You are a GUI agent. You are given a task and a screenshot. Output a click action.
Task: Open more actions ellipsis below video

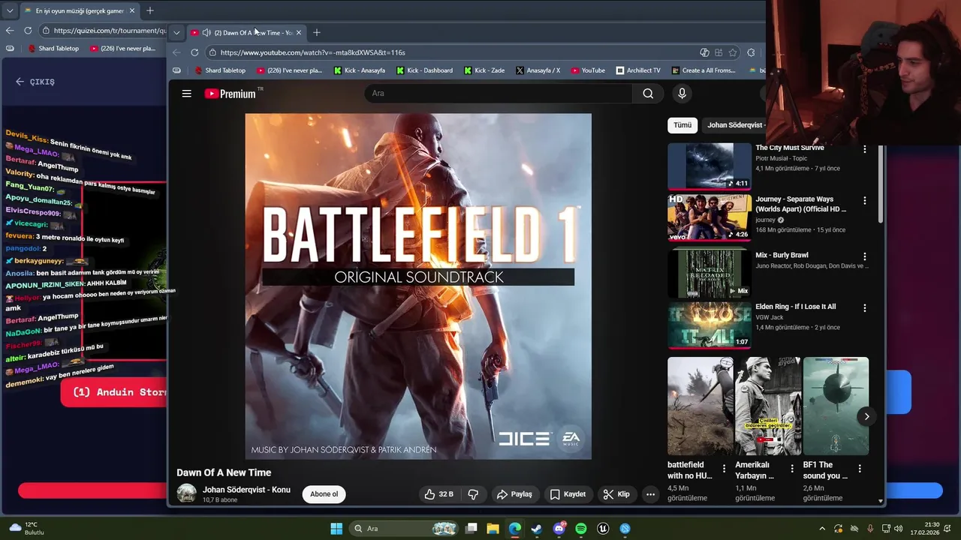pyautogui.click(x=651, y=494)
